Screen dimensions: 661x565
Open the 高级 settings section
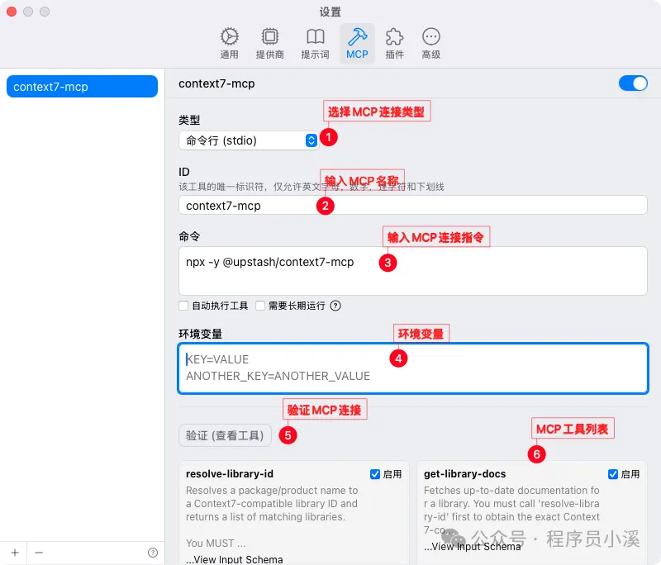point(430,41)
